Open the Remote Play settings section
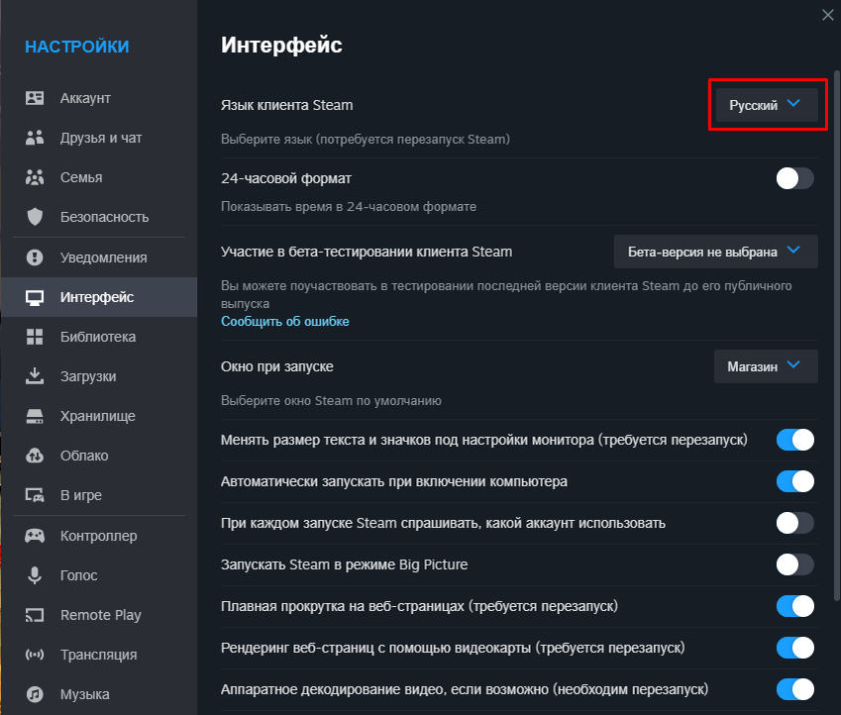Image resolution: width=841 pixels, height=715 pixels. click(x=100, y=615)
